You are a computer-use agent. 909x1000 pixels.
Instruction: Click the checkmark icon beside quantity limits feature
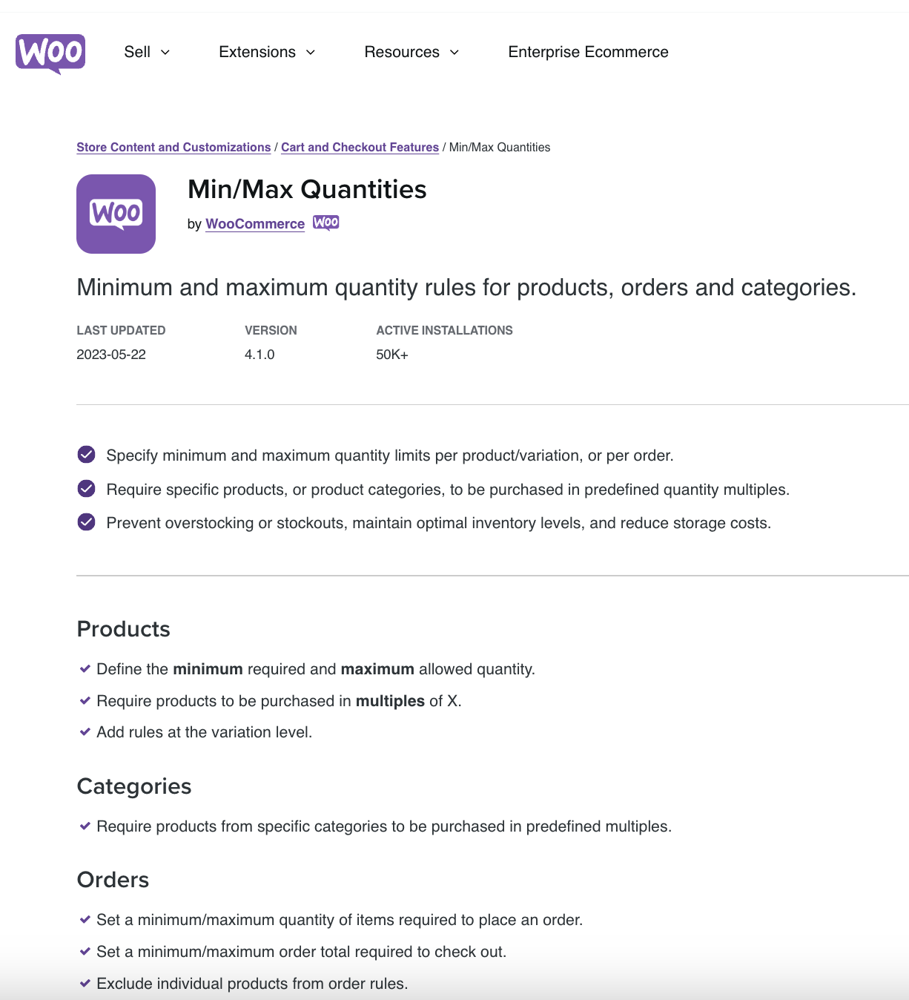coord(86,454)
